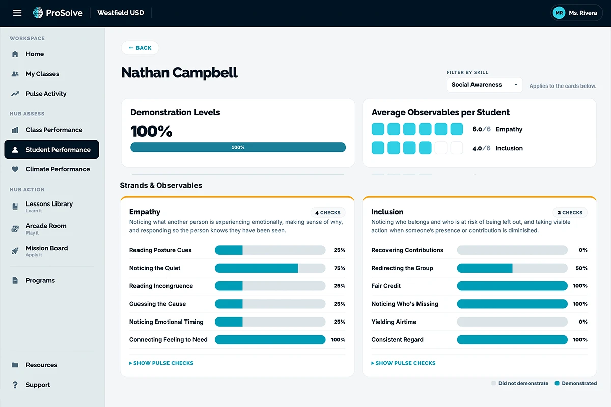
Task: Click the 4 Checks badge on Empathy
Action: [328, 213]
